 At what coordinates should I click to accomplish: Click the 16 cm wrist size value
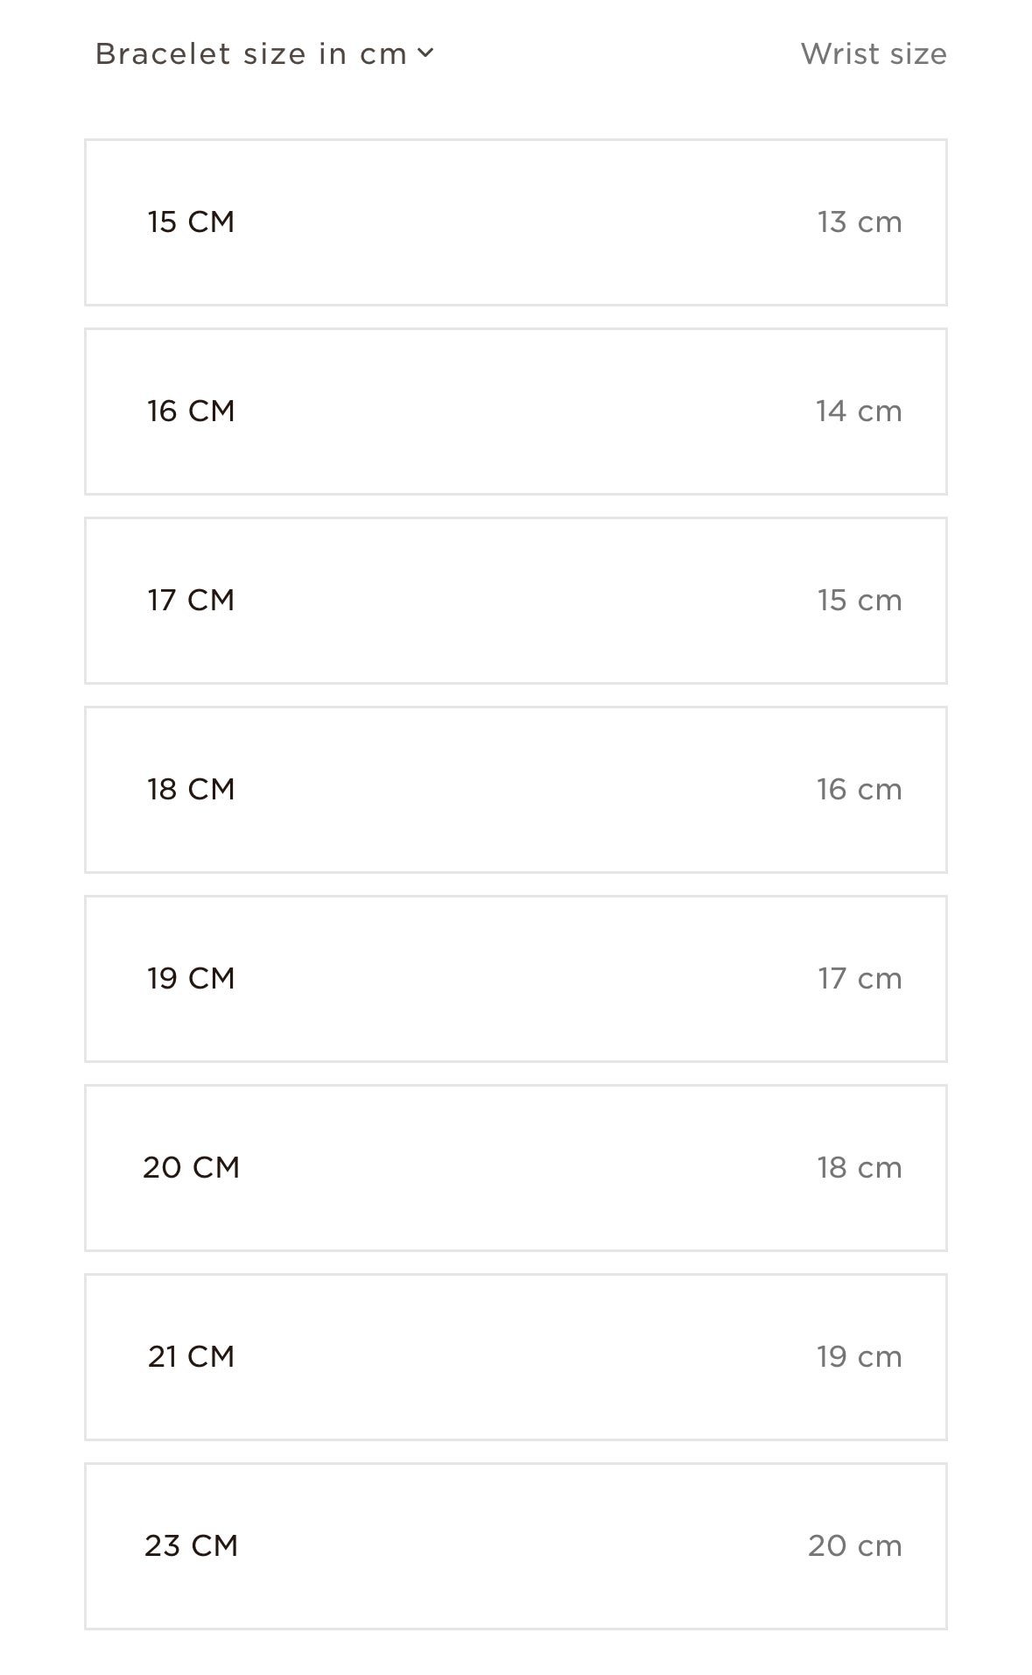859,790
